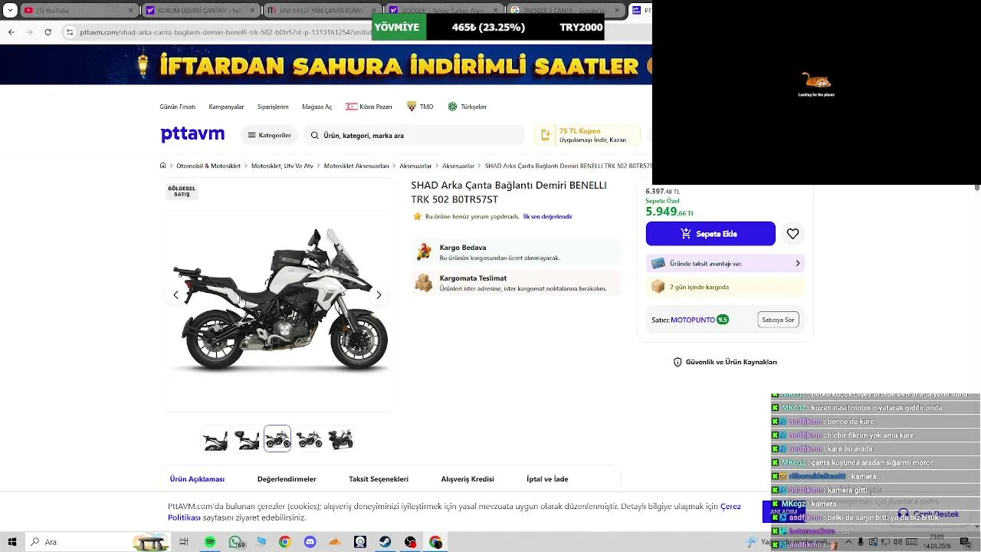Open seller MOTOPUNTO link
The width and height of the screenshot is (981, 552).
tap(693, 320)
